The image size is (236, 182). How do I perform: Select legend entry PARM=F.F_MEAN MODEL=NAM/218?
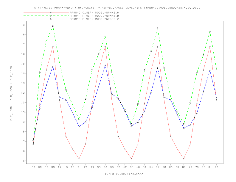[x=94, y=16]
